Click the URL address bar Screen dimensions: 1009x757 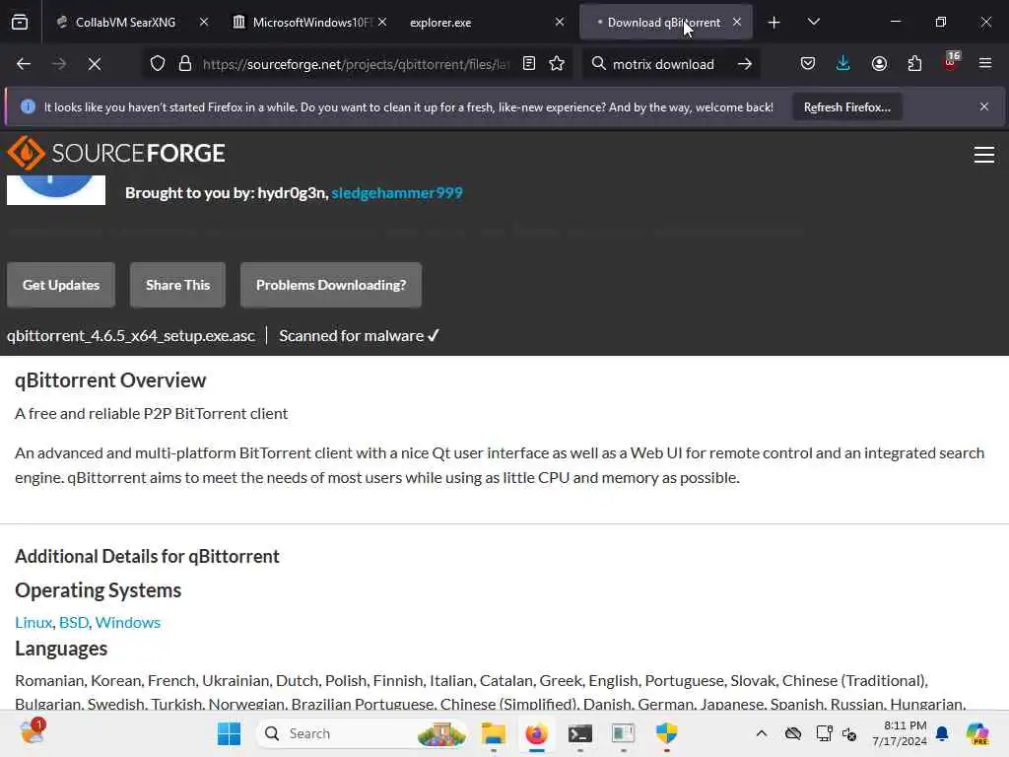point(355,64)
